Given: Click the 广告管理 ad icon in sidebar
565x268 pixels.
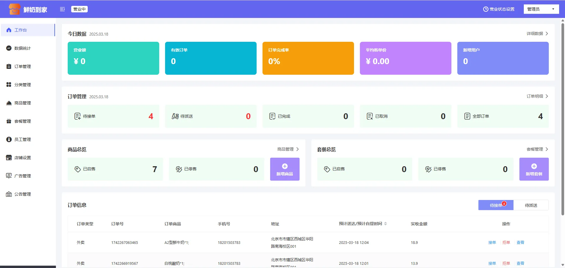Looking at the screenshot, I should 9,176.
